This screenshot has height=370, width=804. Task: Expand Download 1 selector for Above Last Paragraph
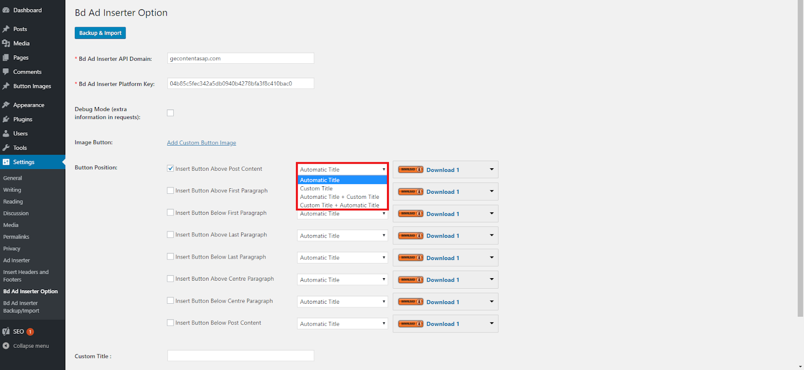pyautogui.click(x=445, y=235)
